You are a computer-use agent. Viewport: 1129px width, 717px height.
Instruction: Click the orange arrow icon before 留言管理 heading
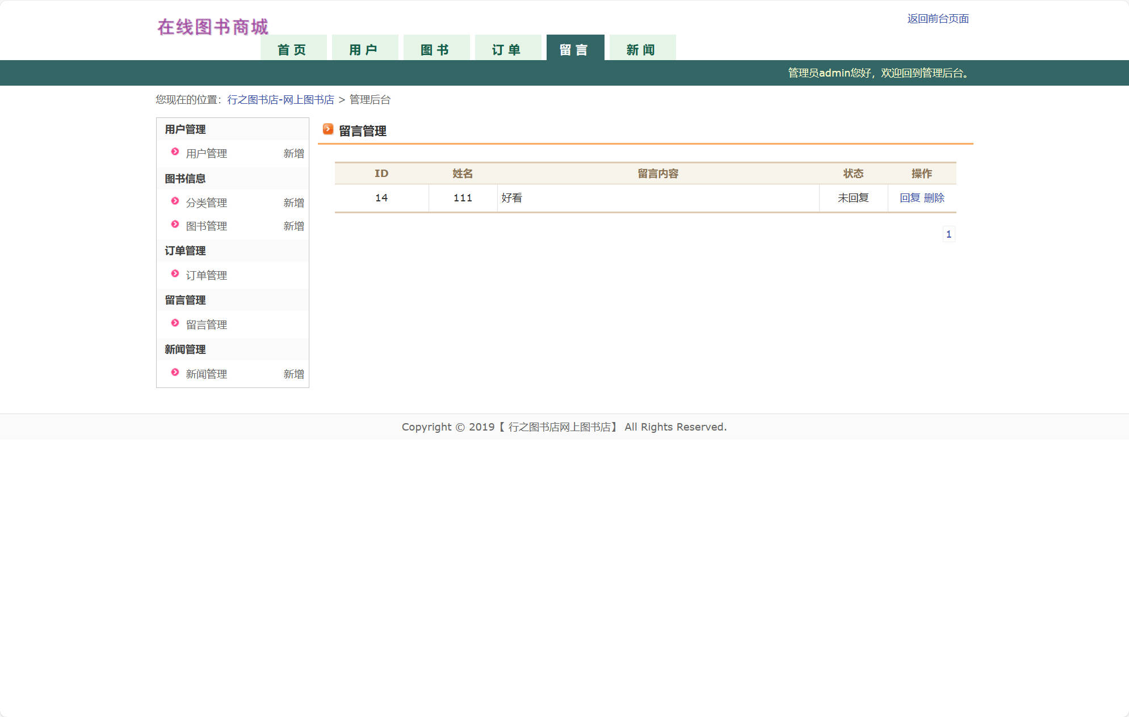(328, 129)
